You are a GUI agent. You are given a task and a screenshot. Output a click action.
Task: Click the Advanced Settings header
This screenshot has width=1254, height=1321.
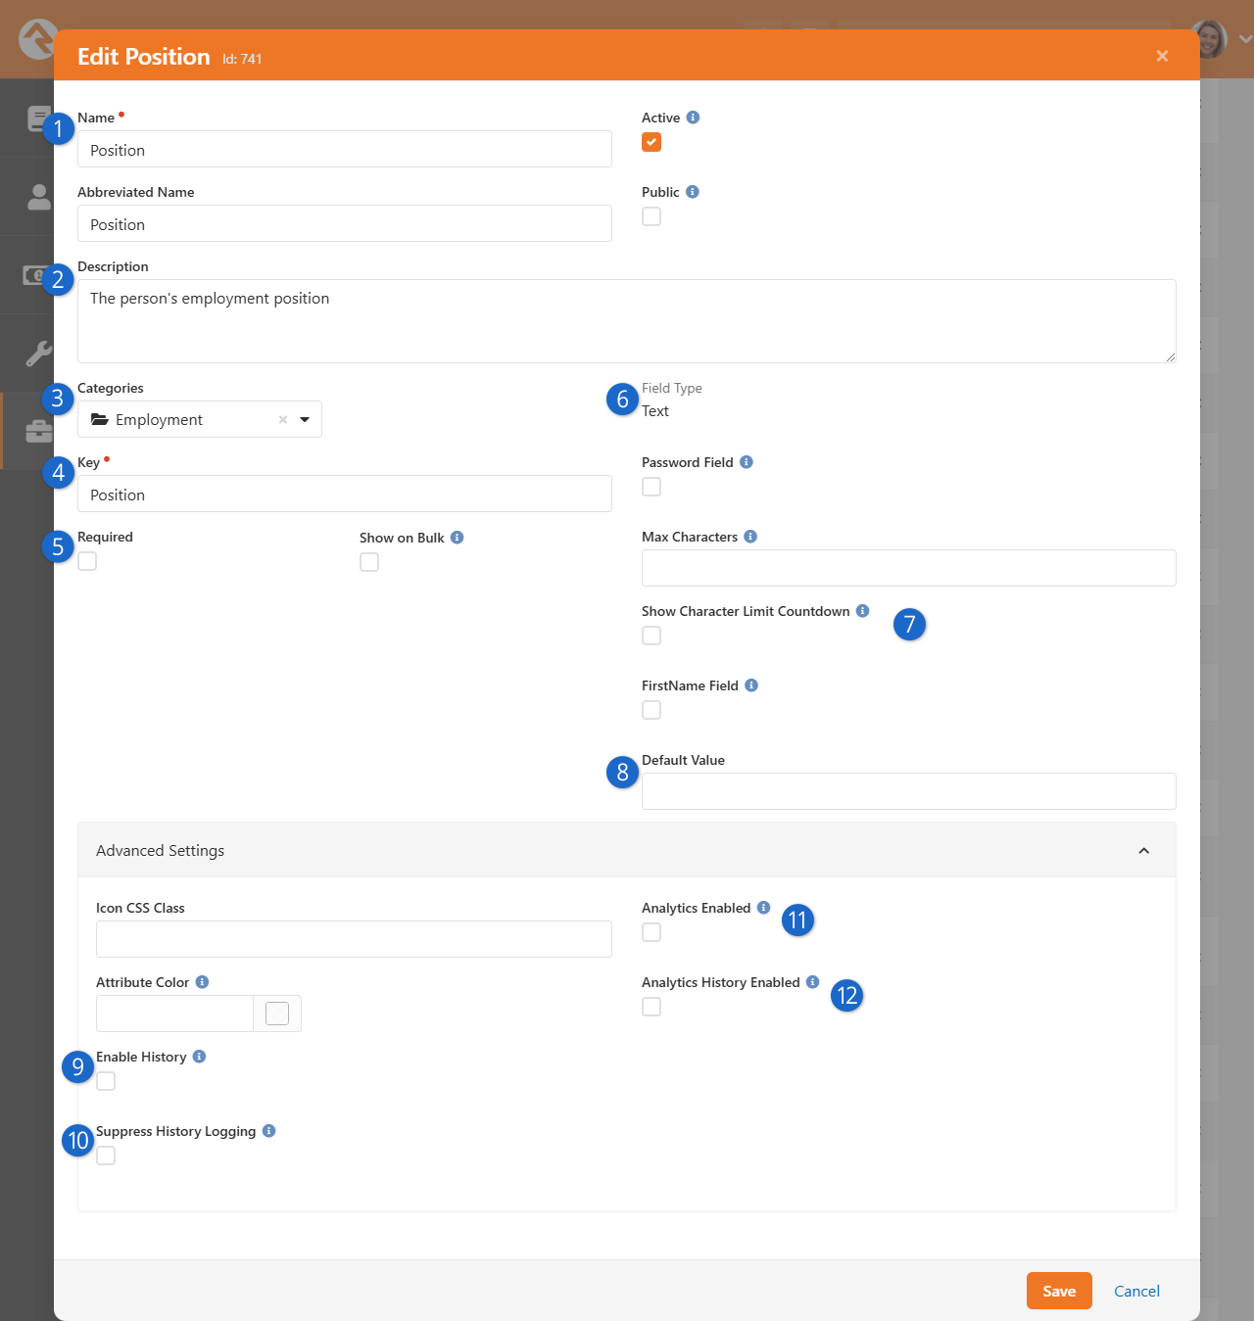627,850
